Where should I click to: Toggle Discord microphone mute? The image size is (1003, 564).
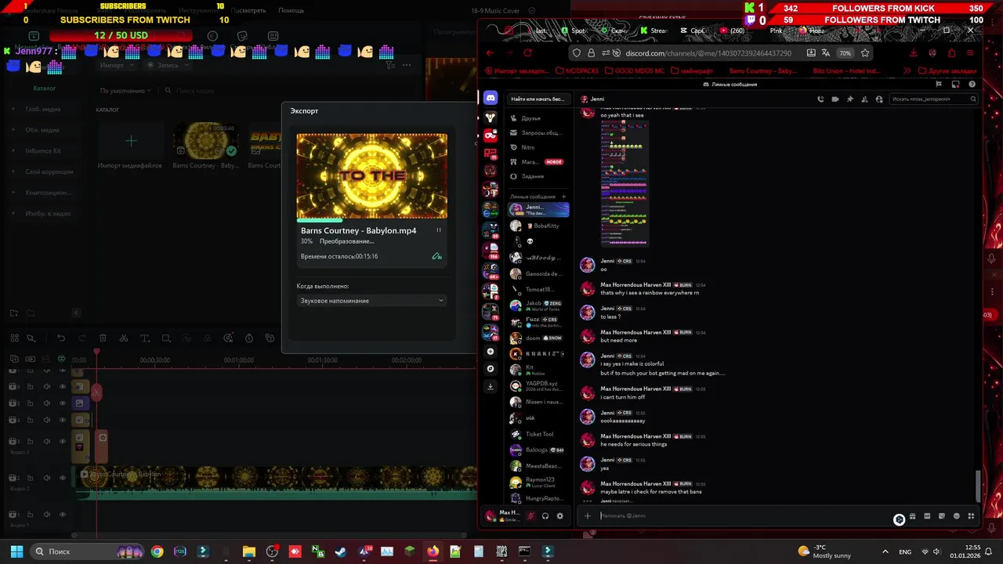tap(531, 515)
